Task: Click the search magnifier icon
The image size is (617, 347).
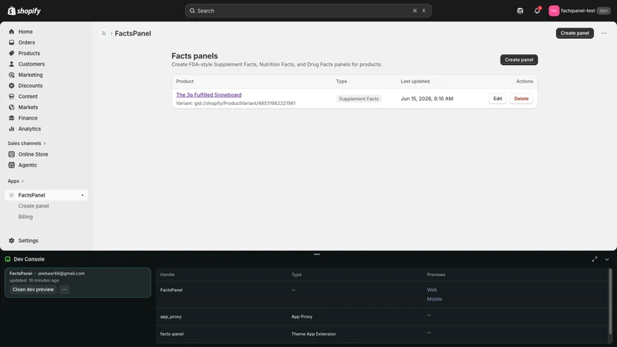Action: (192, 11)
